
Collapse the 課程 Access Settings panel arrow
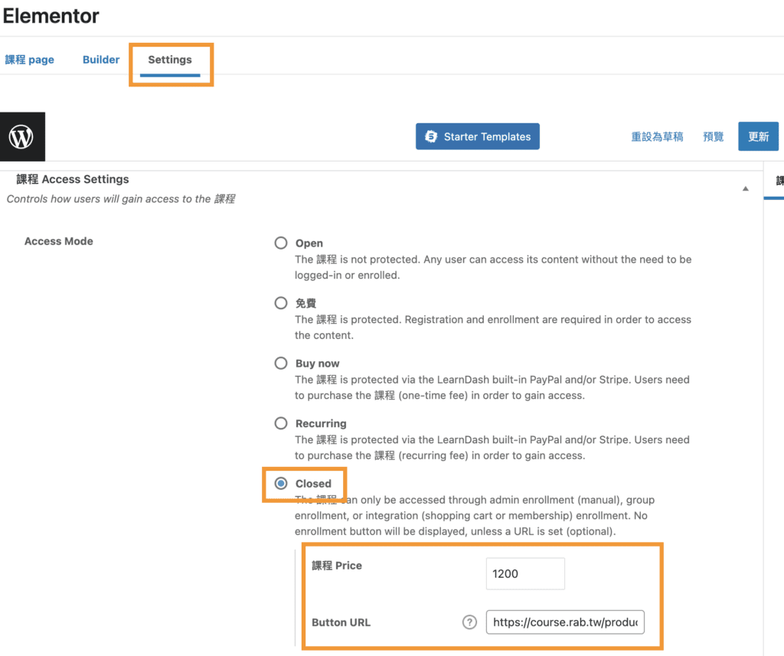[x=746, y=188]
